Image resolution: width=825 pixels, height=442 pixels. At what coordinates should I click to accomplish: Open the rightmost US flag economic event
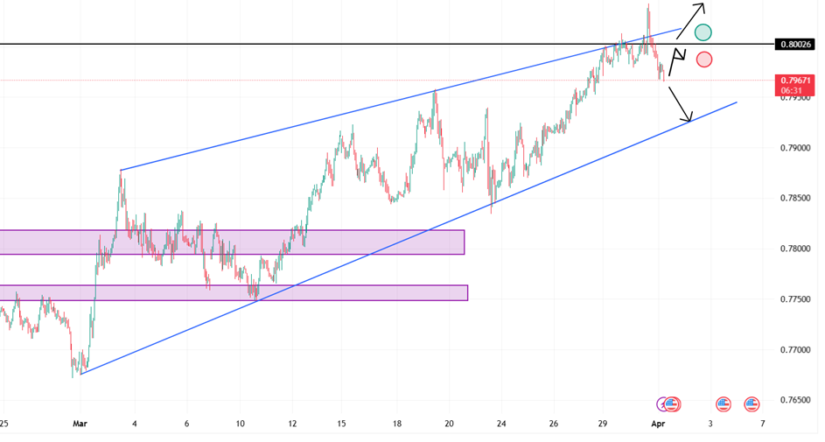click(752, 404)
